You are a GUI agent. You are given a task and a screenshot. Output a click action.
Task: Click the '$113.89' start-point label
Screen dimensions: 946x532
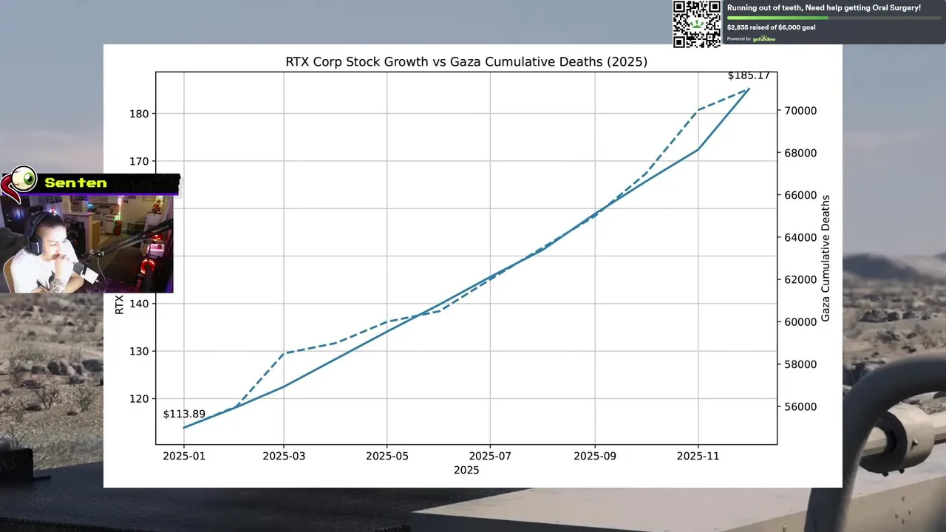(x=184, y=414)
